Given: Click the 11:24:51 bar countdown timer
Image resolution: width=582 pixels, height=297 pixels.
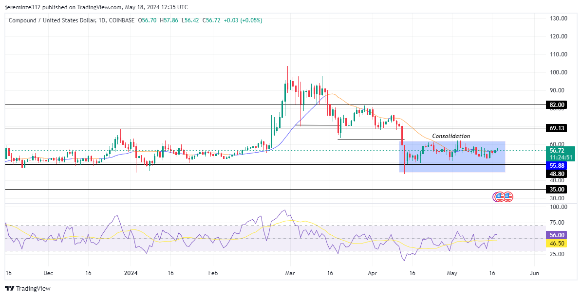Looking at the screenshot, I should [561, 157].
